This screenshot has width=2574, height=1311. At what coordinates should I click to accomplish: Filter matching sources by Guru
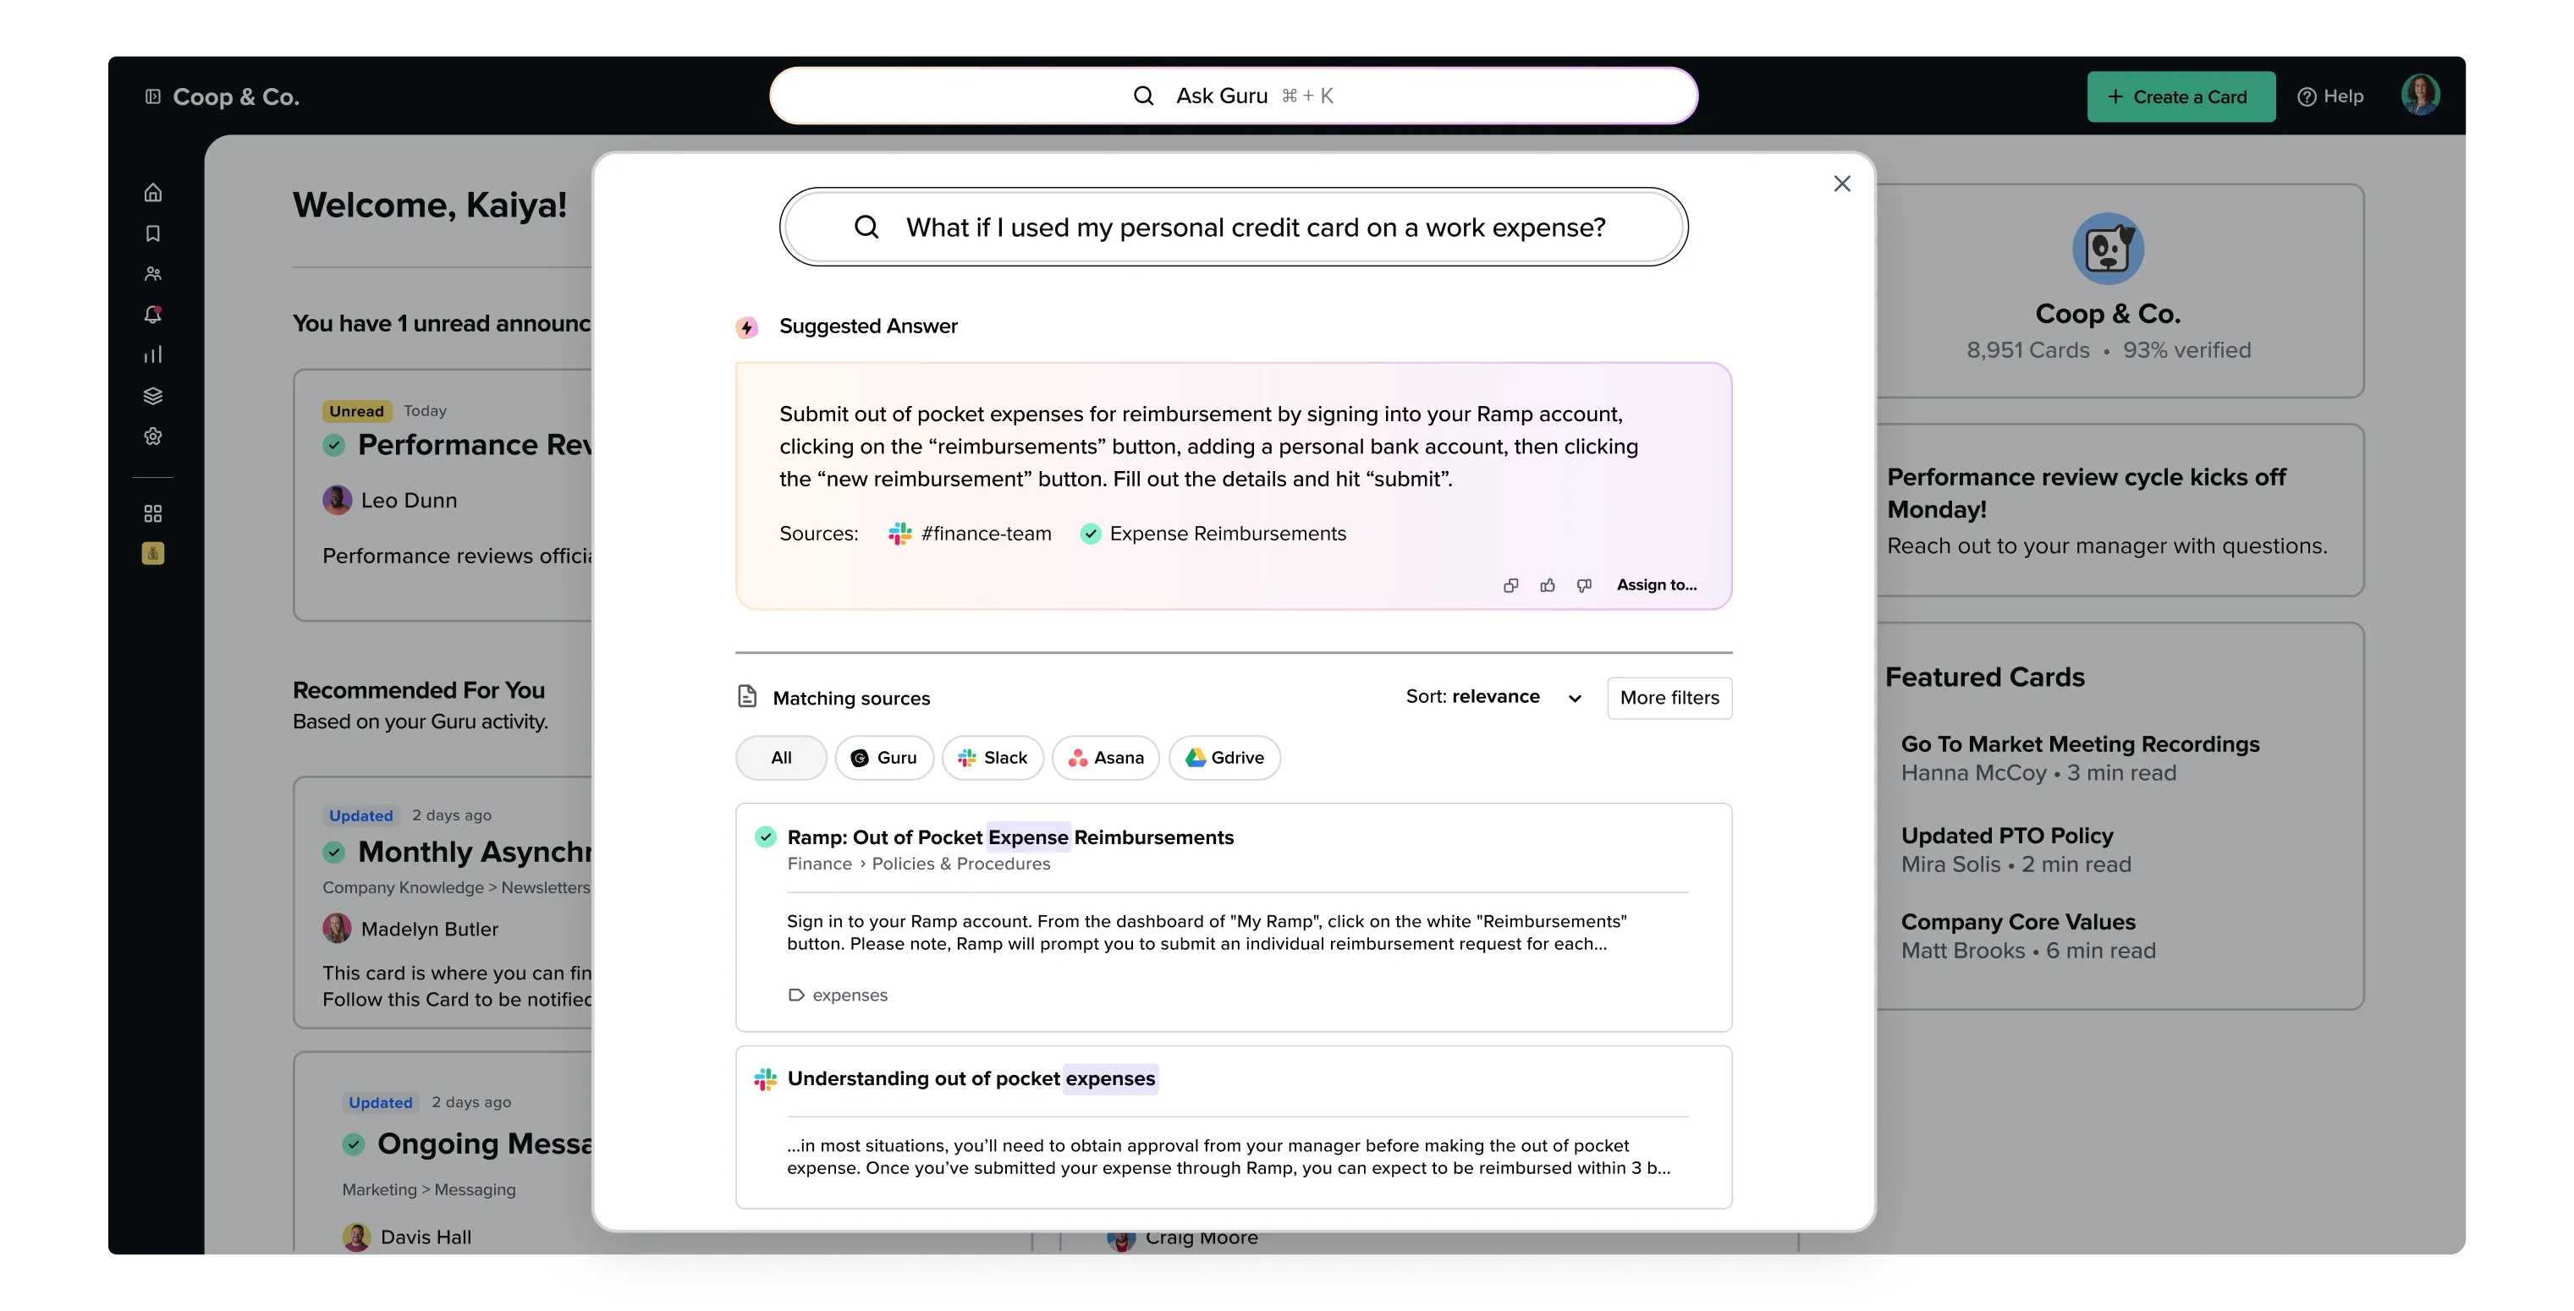(x=883, y=758)
